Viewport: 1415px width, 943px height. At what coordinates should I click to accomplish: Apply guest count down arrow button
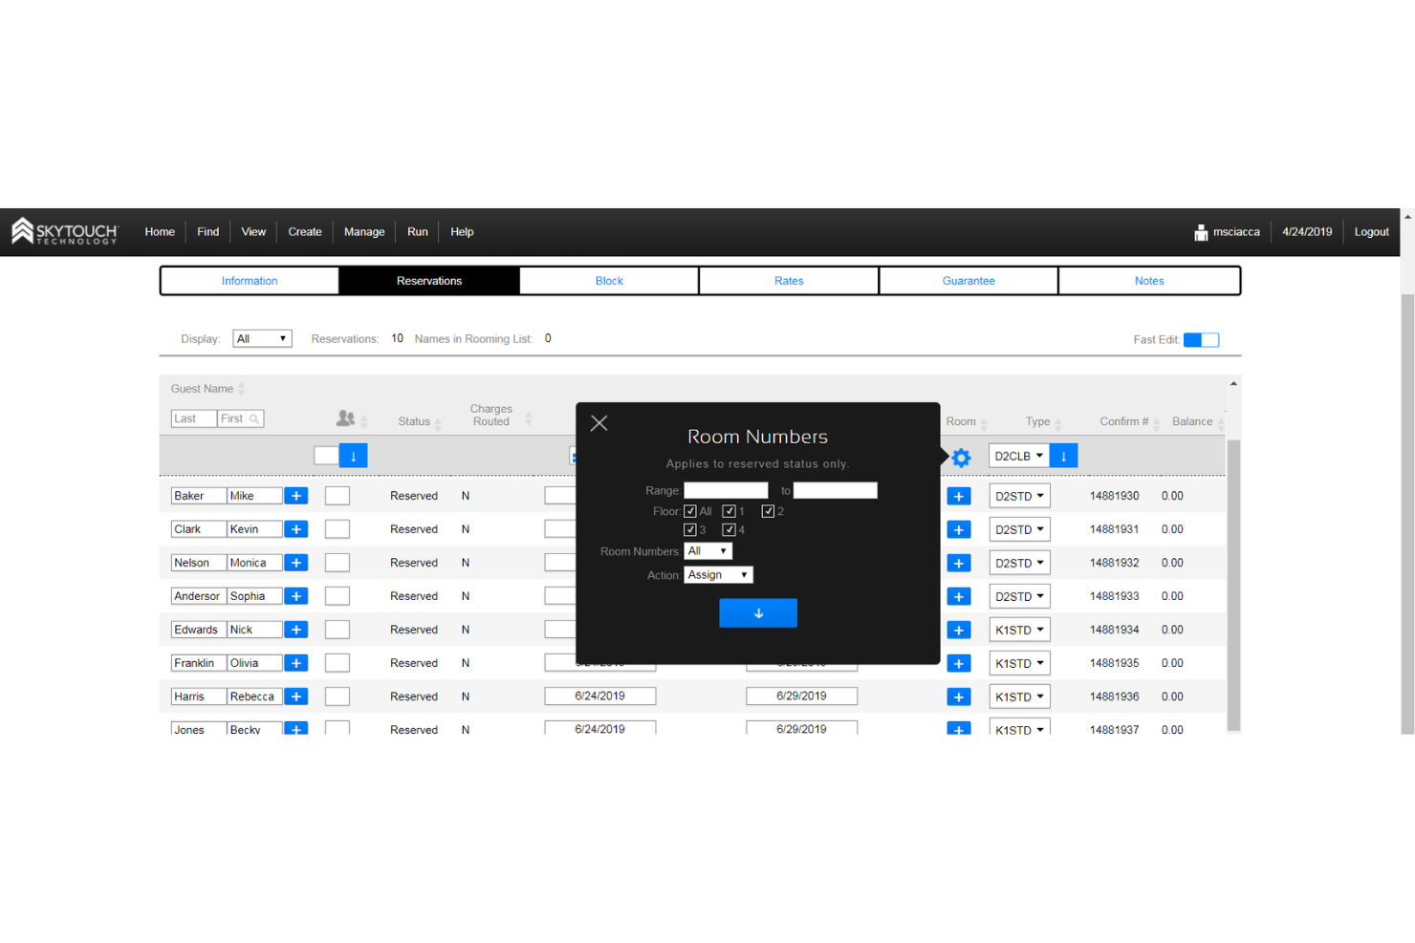click(353, 456)
